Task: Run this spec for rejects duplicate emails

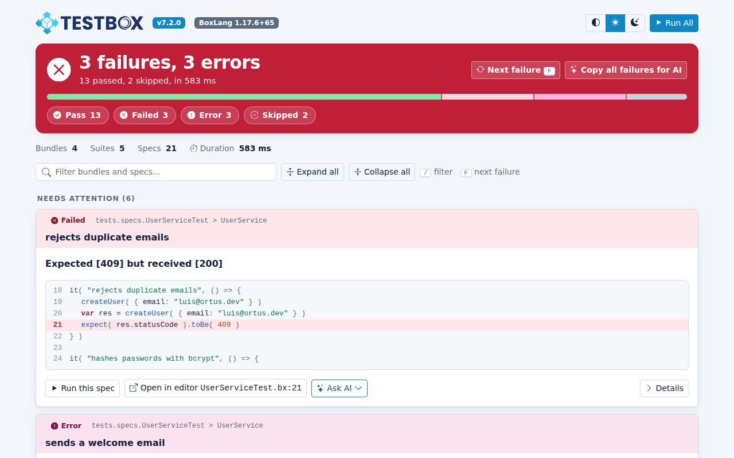Action: point(83,388)
